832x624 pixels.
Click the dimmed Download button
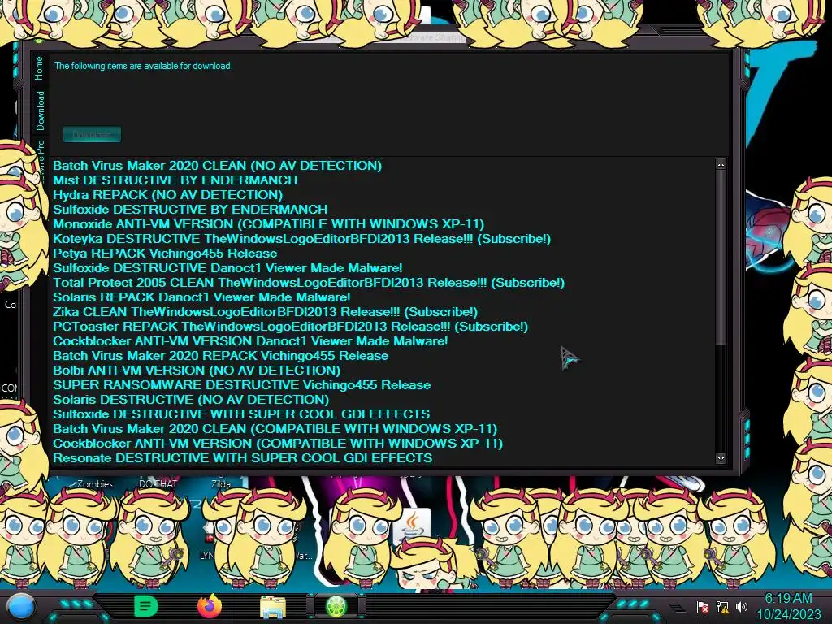(93, 134)
